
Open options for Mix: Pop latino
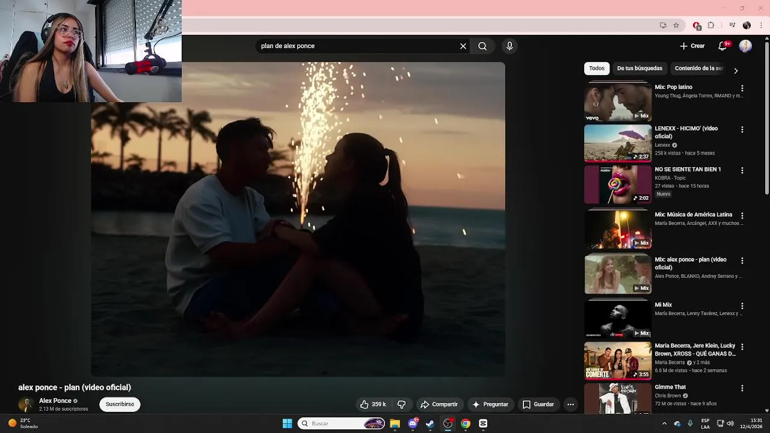point(742,88)
